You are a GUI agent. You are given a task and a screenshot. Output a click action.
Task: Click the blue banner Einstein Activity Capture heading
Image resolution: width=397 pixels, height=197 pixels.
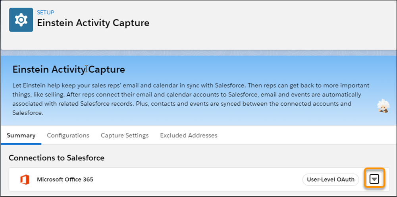(x=69, y=70)
